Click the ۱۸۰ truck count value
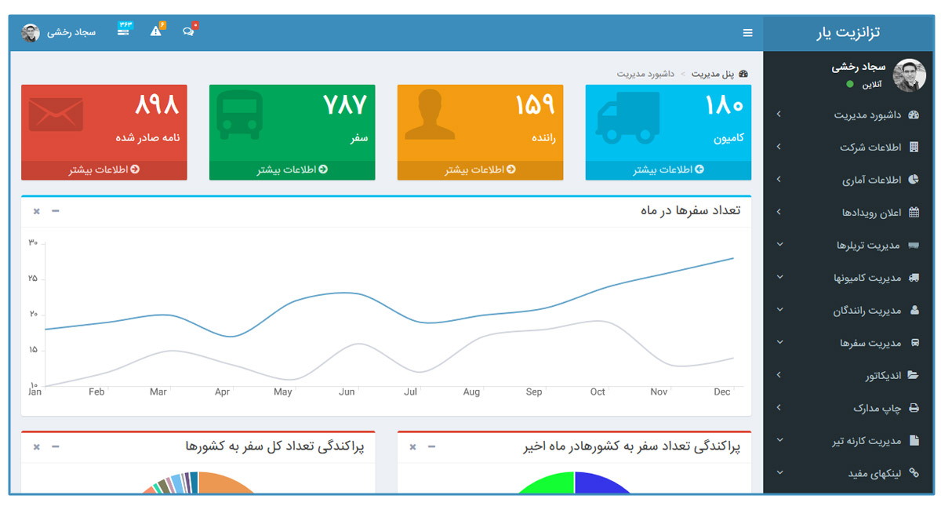This screenshot has height=510, width=941. 722,104
